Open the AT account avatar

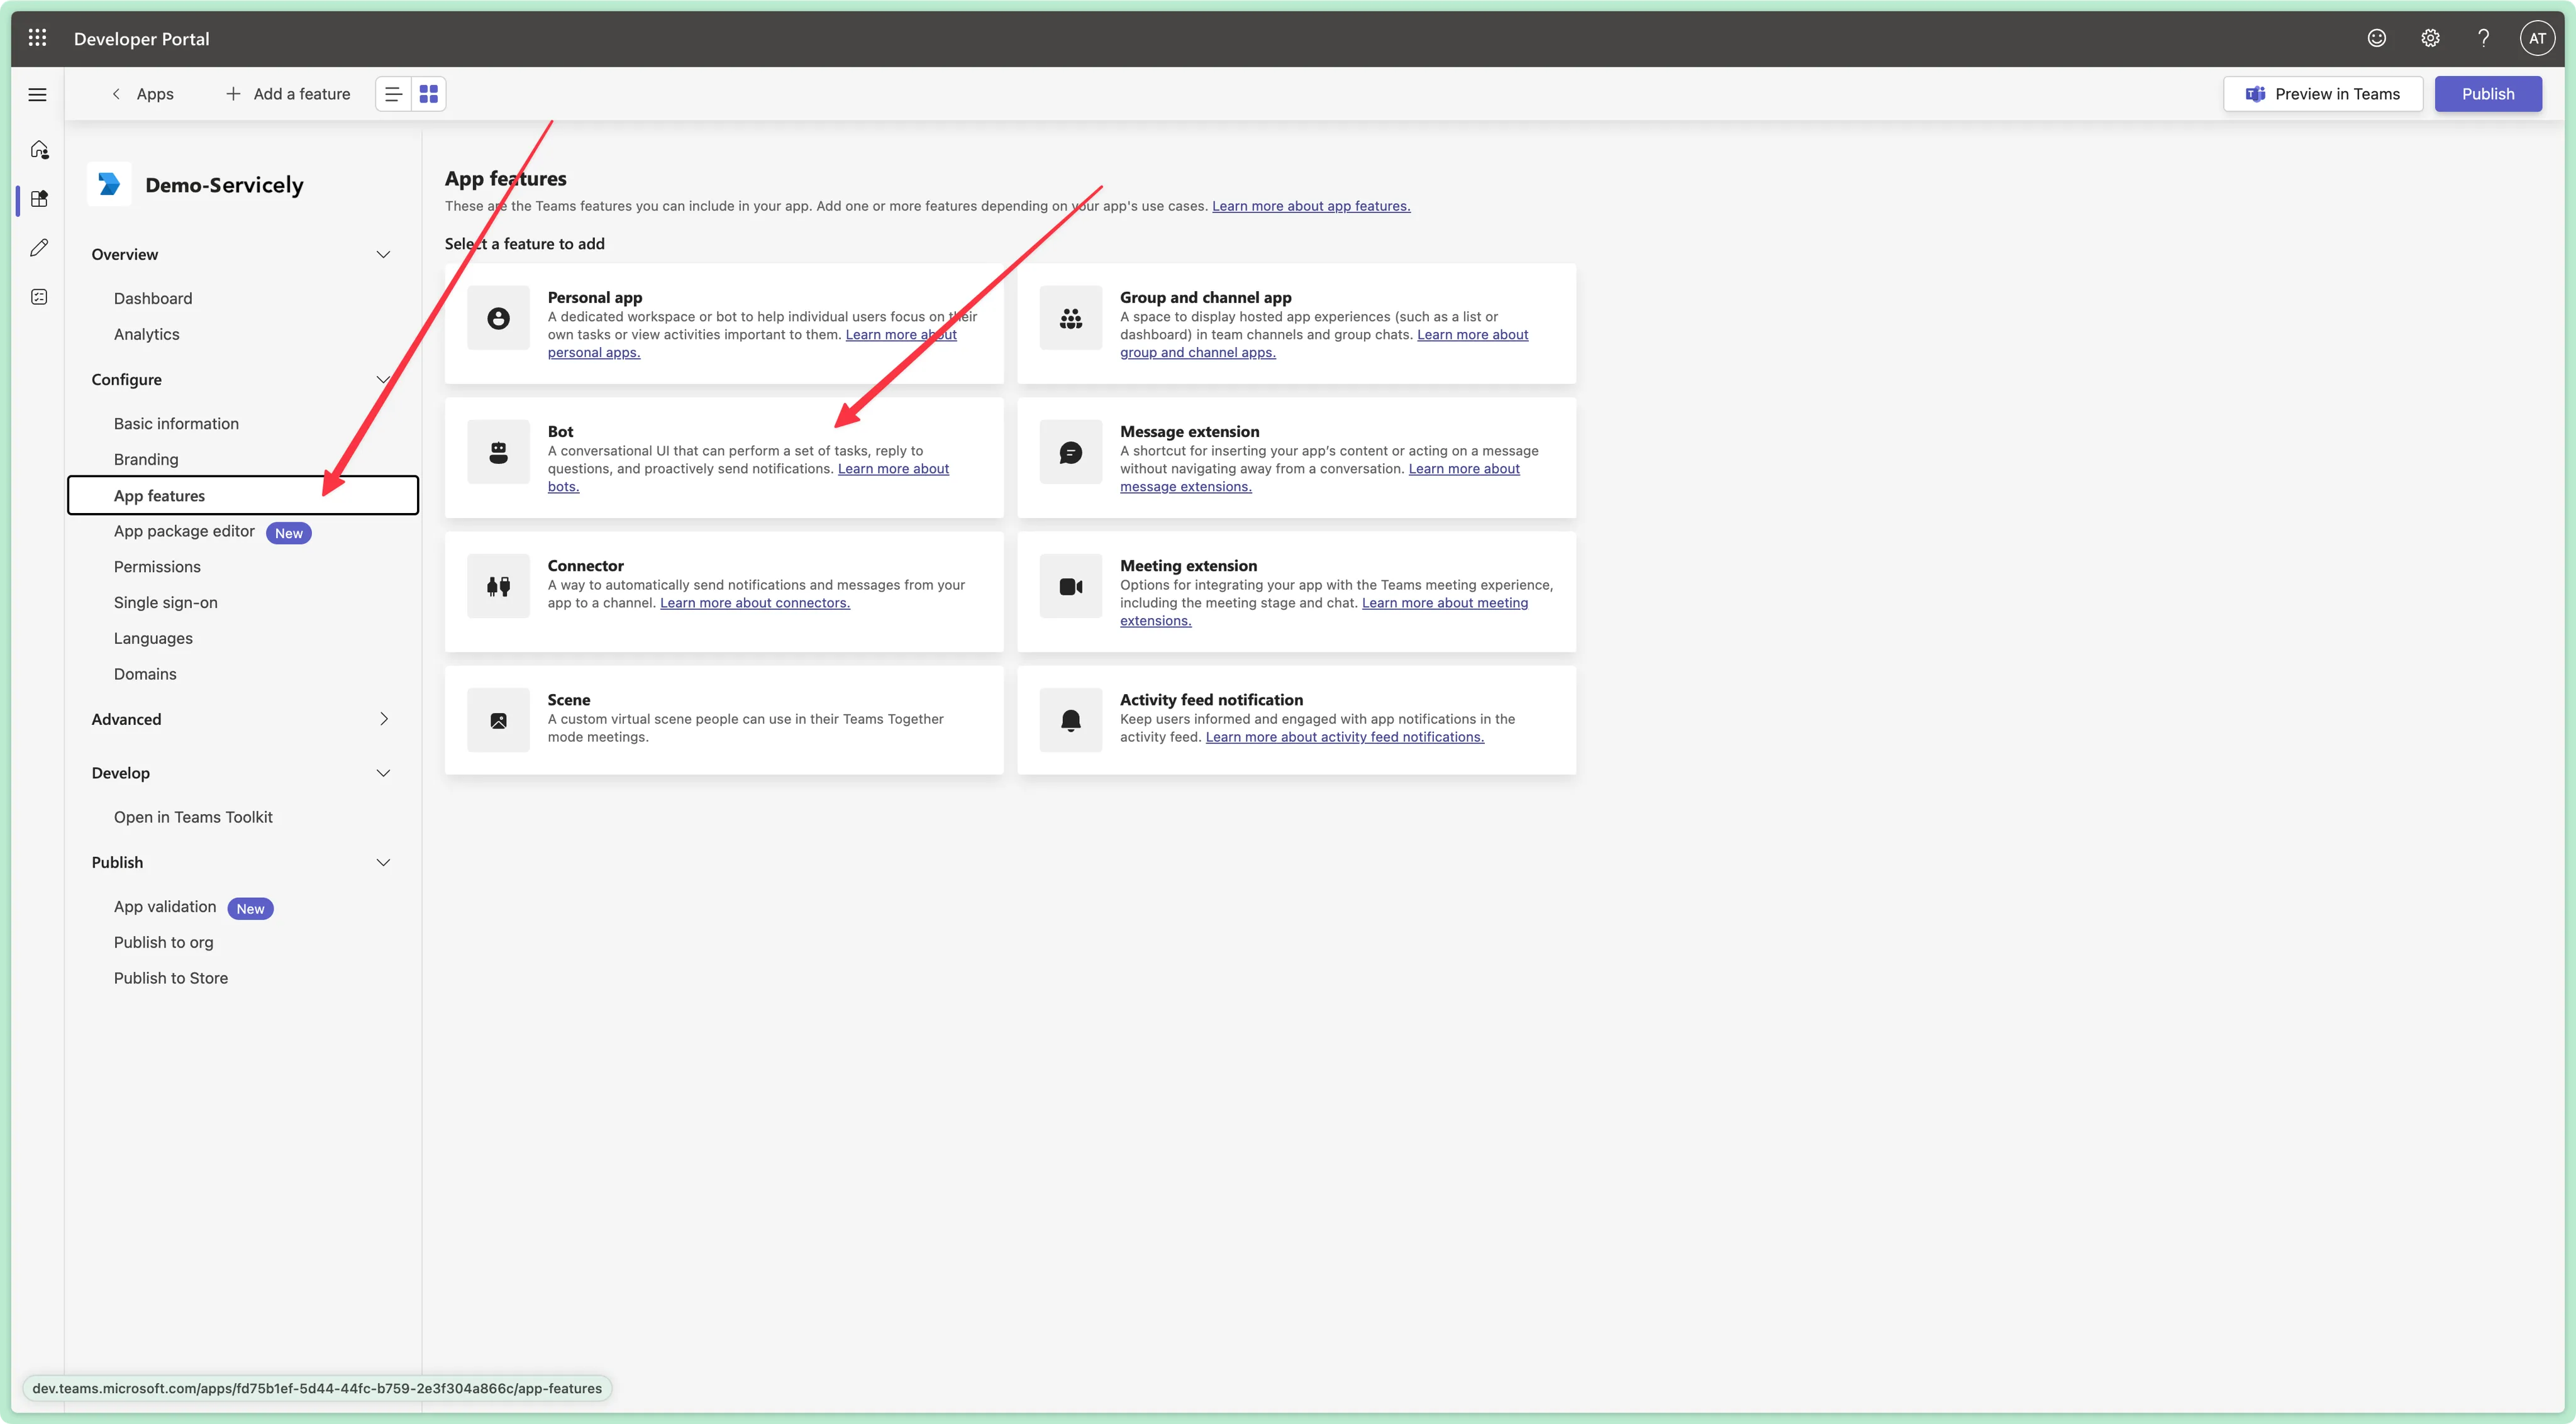tap(2537, 38)
